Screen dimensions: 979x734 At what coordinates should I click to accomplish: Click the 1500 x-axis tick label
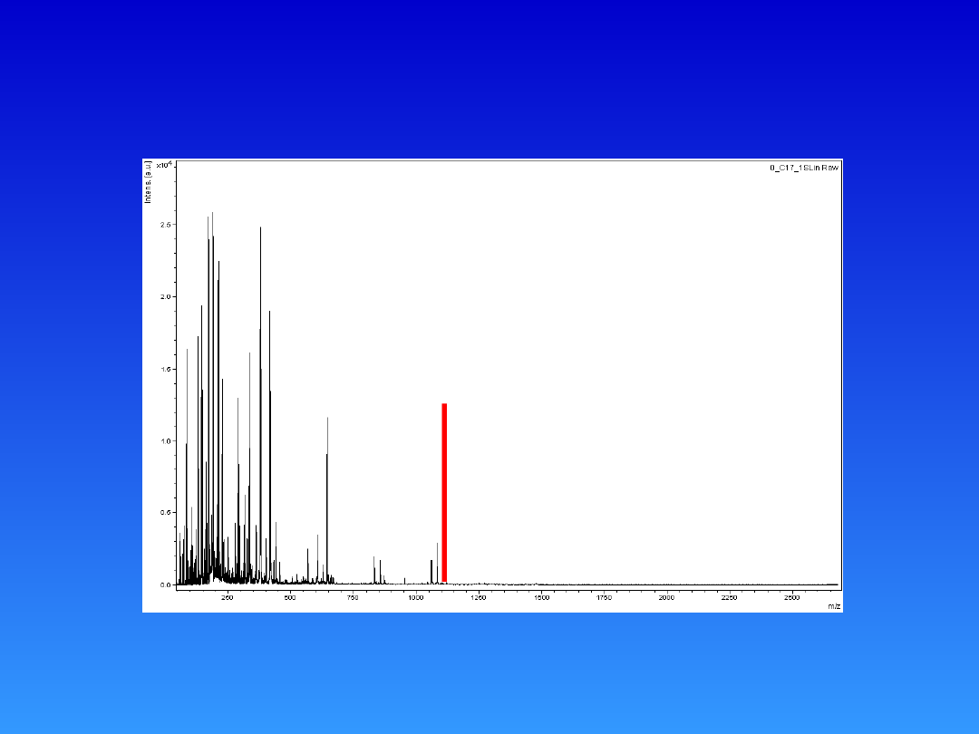[540, 597]
